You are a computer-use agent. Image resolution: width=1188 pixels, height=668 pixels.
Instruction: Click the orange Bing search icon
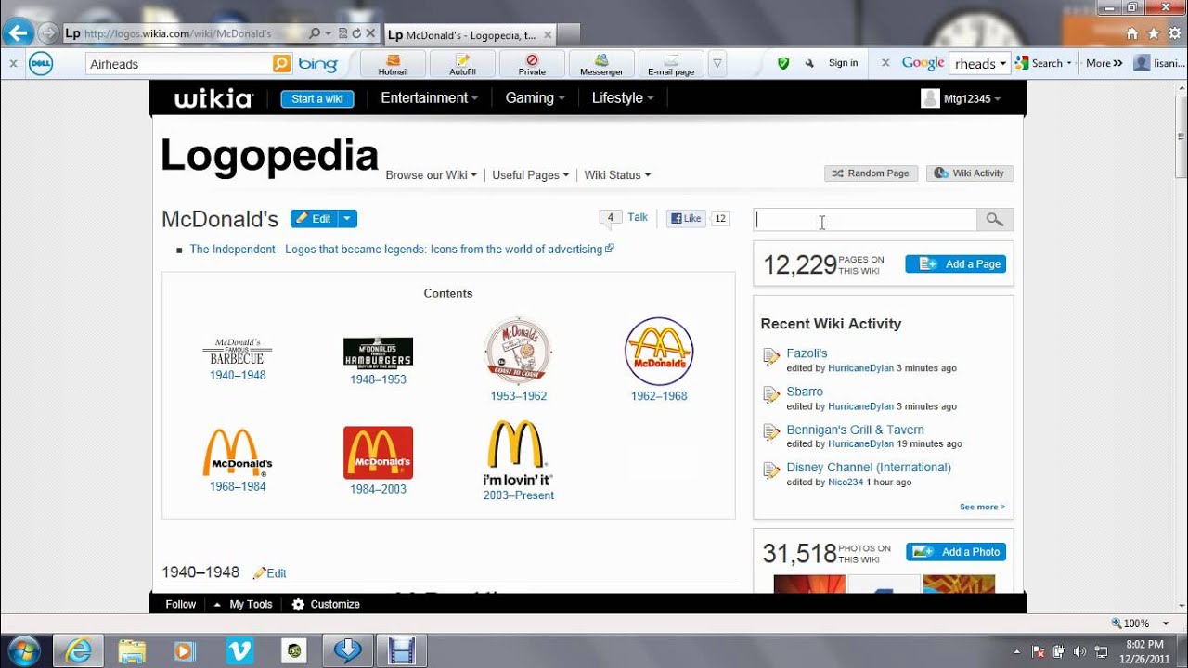281,64
